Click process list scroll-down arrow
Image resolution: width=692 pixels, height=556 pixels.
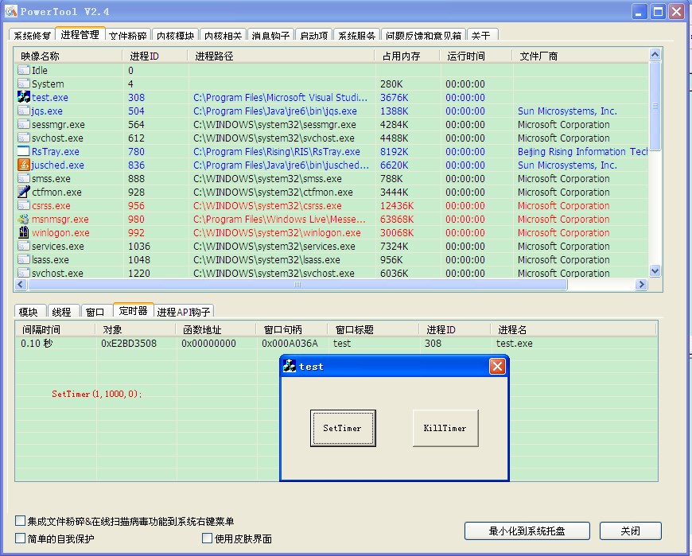coord(655,270)
